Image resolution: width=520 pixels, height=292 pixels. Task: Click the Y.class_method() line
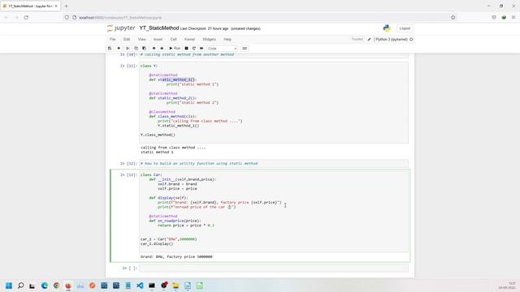click(x=158, y=135)
